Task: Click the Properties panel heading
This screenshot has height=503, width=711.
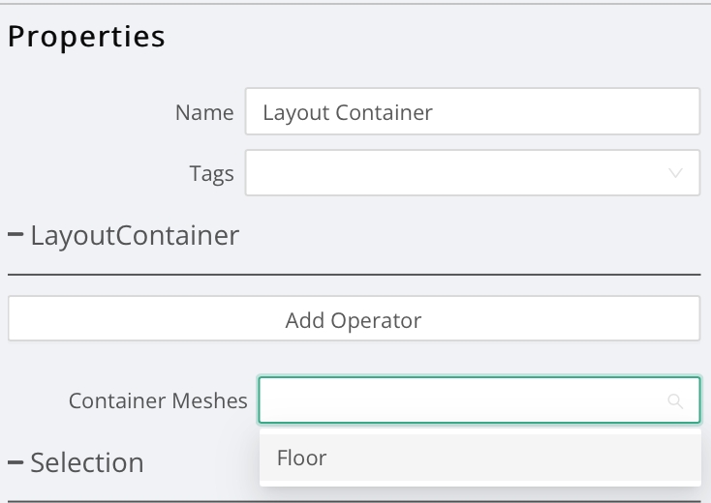Action: 86,37
